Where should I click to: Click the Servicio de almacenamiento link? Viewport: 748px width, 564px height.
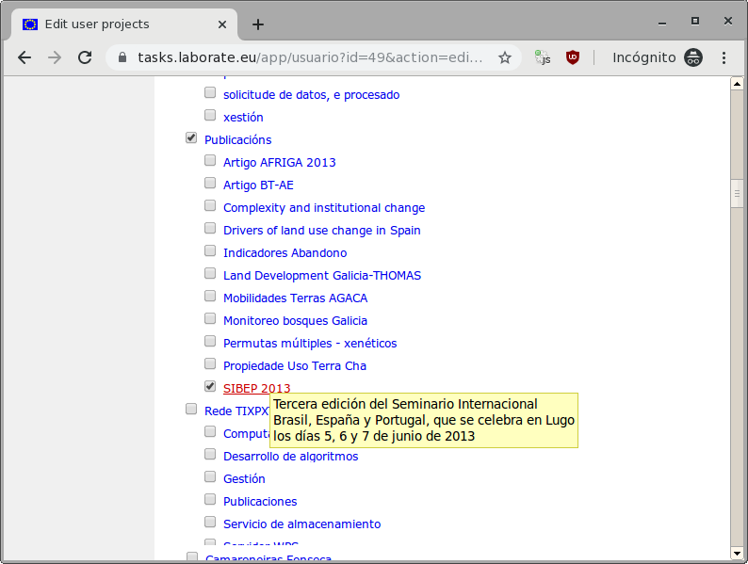[301, 524]
